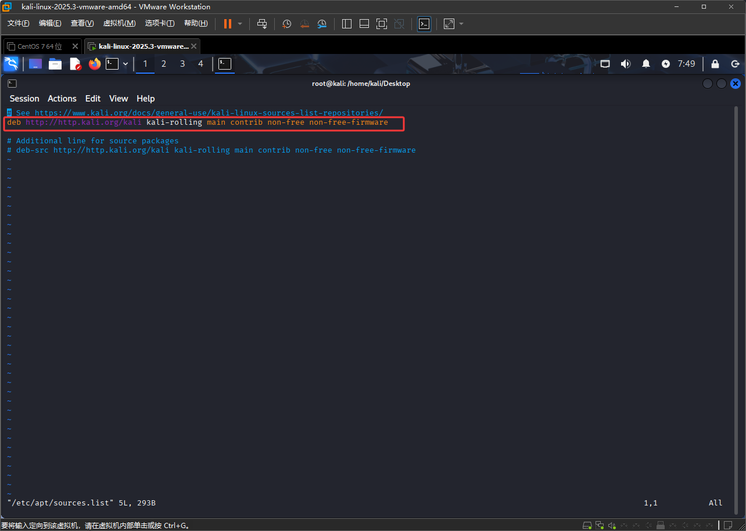Switch to workspace 1
746x531 pixels.
click(145, 64)
